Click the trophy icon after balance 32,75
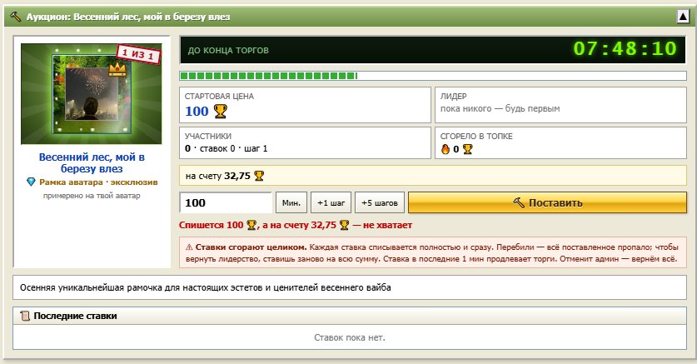697x364 pixels. coord(259,176)
